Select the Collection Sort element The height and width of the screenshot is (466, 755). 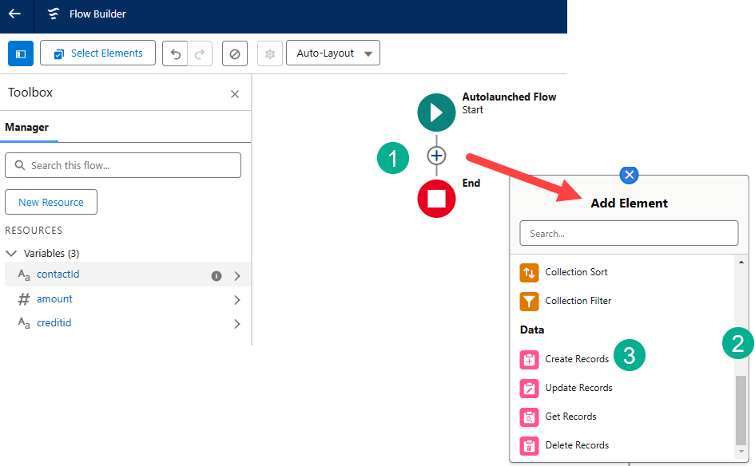tap(575, 272)
